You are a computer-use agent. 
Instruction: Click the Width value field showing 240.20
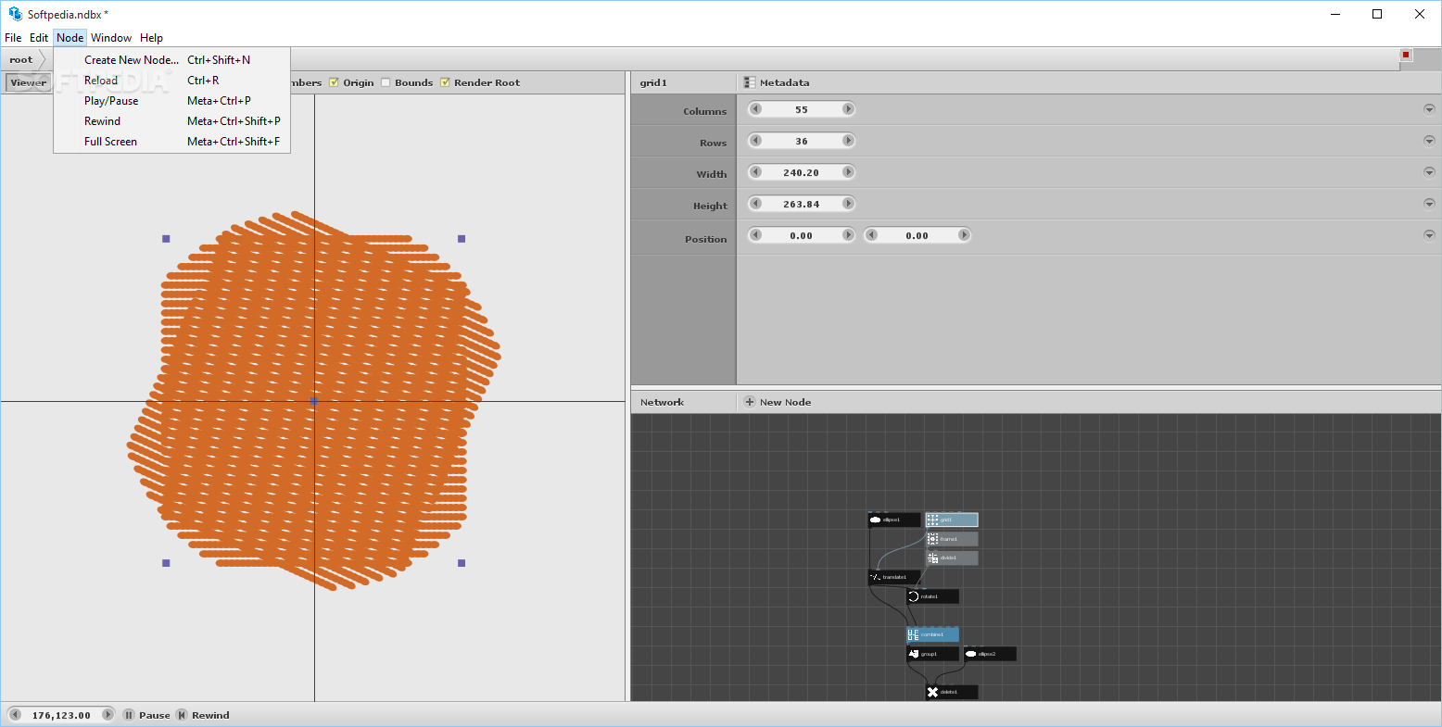tap(802, 172)
